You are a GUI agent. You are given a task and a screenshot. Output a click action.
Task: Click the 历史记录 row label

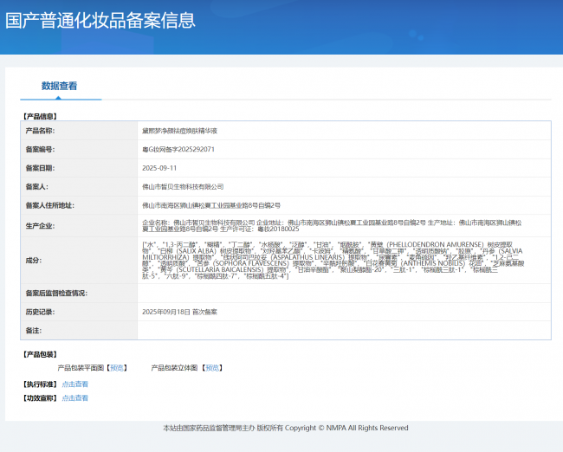coord(40,312)
